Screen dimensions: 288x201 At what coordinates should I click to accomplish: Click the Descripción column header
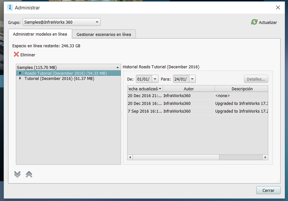[241, 89]
